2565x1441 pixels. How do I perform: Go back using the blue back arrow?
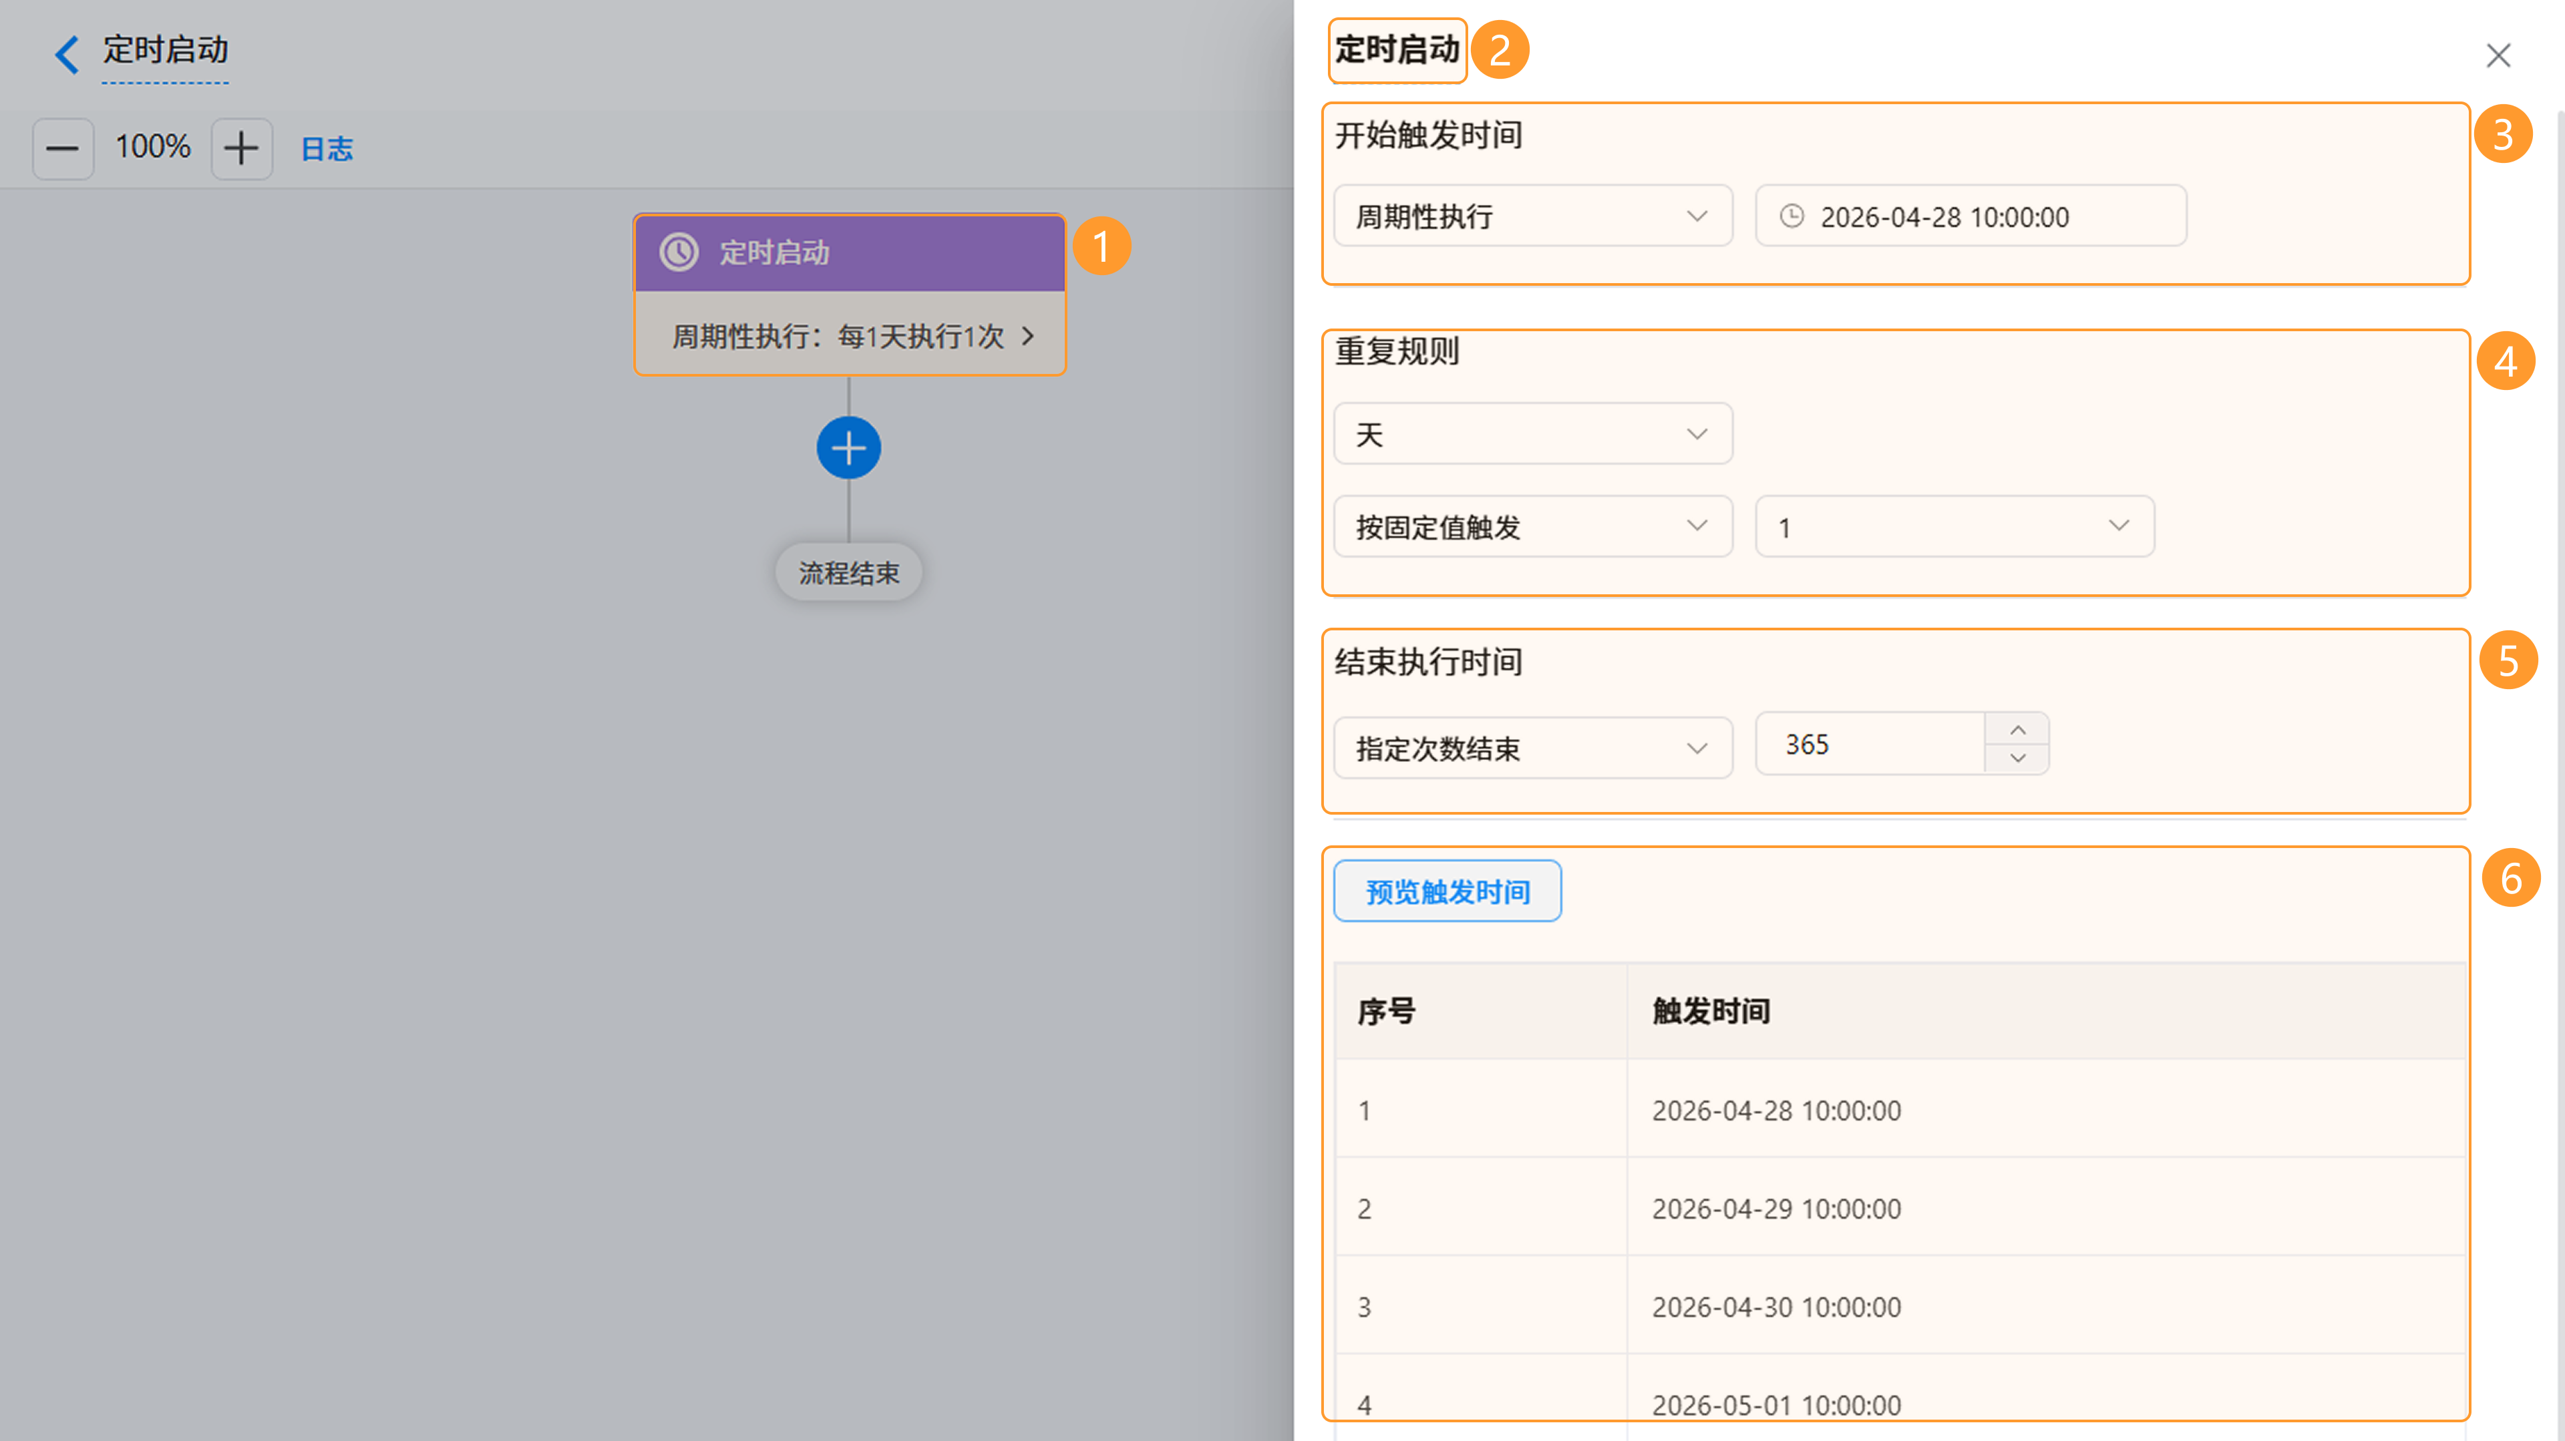tap(67, 53)
